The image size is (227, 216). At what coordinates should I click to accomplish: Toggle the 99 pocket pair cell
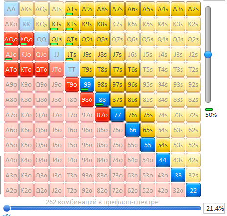click(x=87, y=84)
